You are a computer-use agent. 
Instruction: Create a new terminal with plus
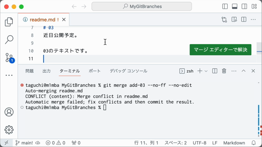pyautogui.click(x=200, y=71)
